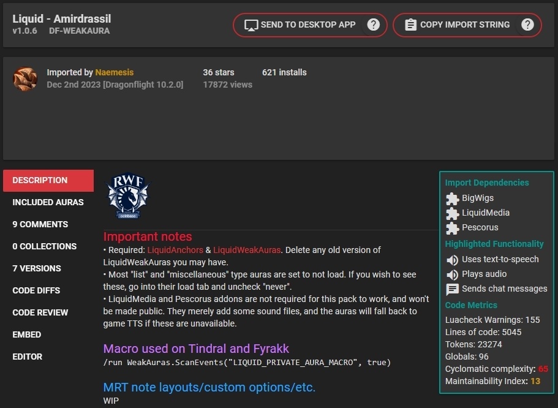Screen dimensions: 558x408
Task: Click the 36 stars count
Action: pos(219,72)
